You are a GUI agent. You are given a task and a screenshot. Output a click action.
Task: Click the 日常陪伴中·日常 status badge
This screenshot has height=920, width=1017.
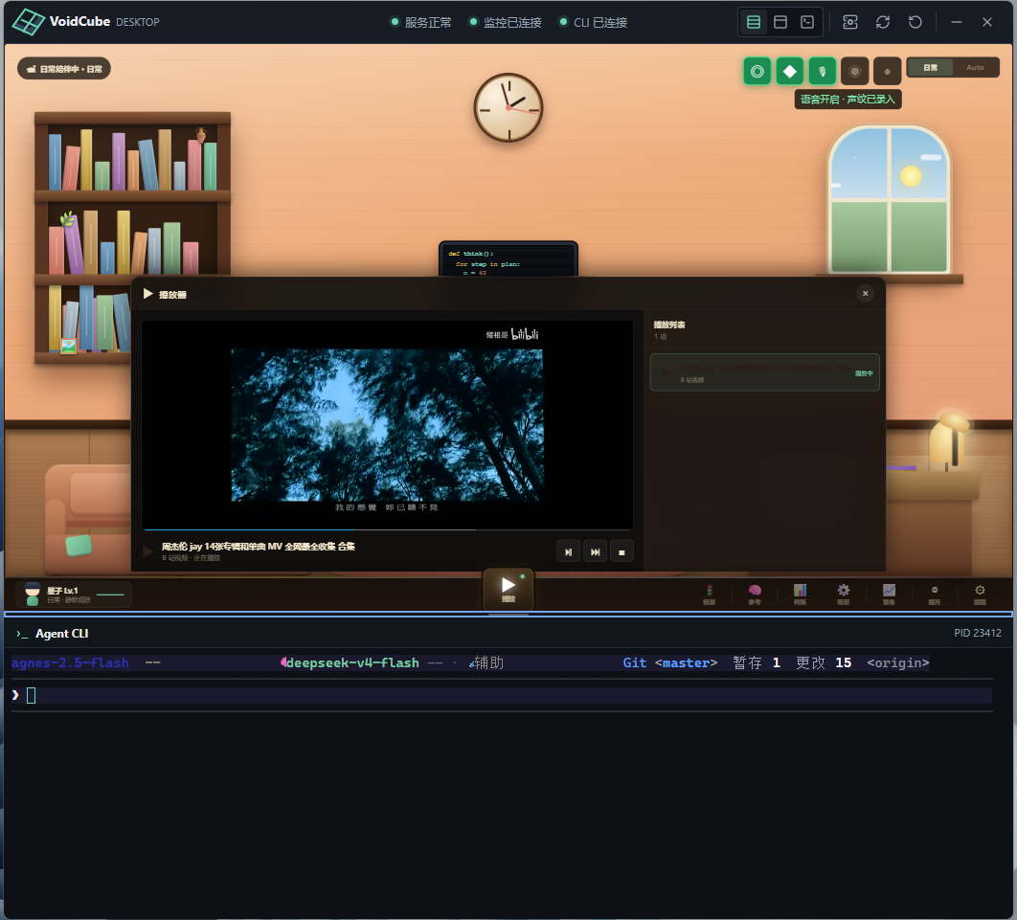click(x=64, y=69)
